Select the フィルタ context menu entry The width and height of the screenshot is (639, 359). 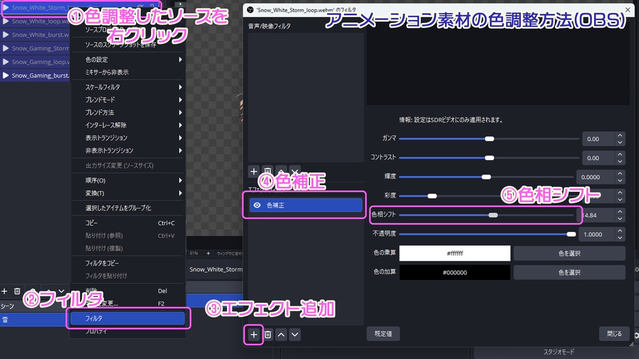(x=128, y=318)
